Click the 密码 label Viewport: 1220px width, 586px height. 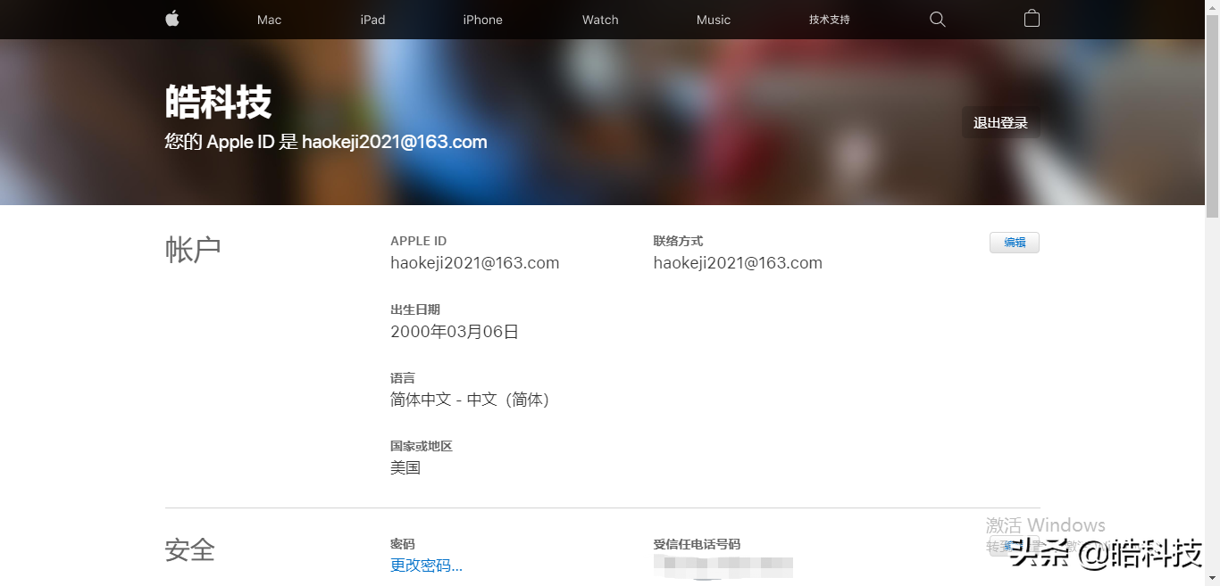click(x=403, y=544)
